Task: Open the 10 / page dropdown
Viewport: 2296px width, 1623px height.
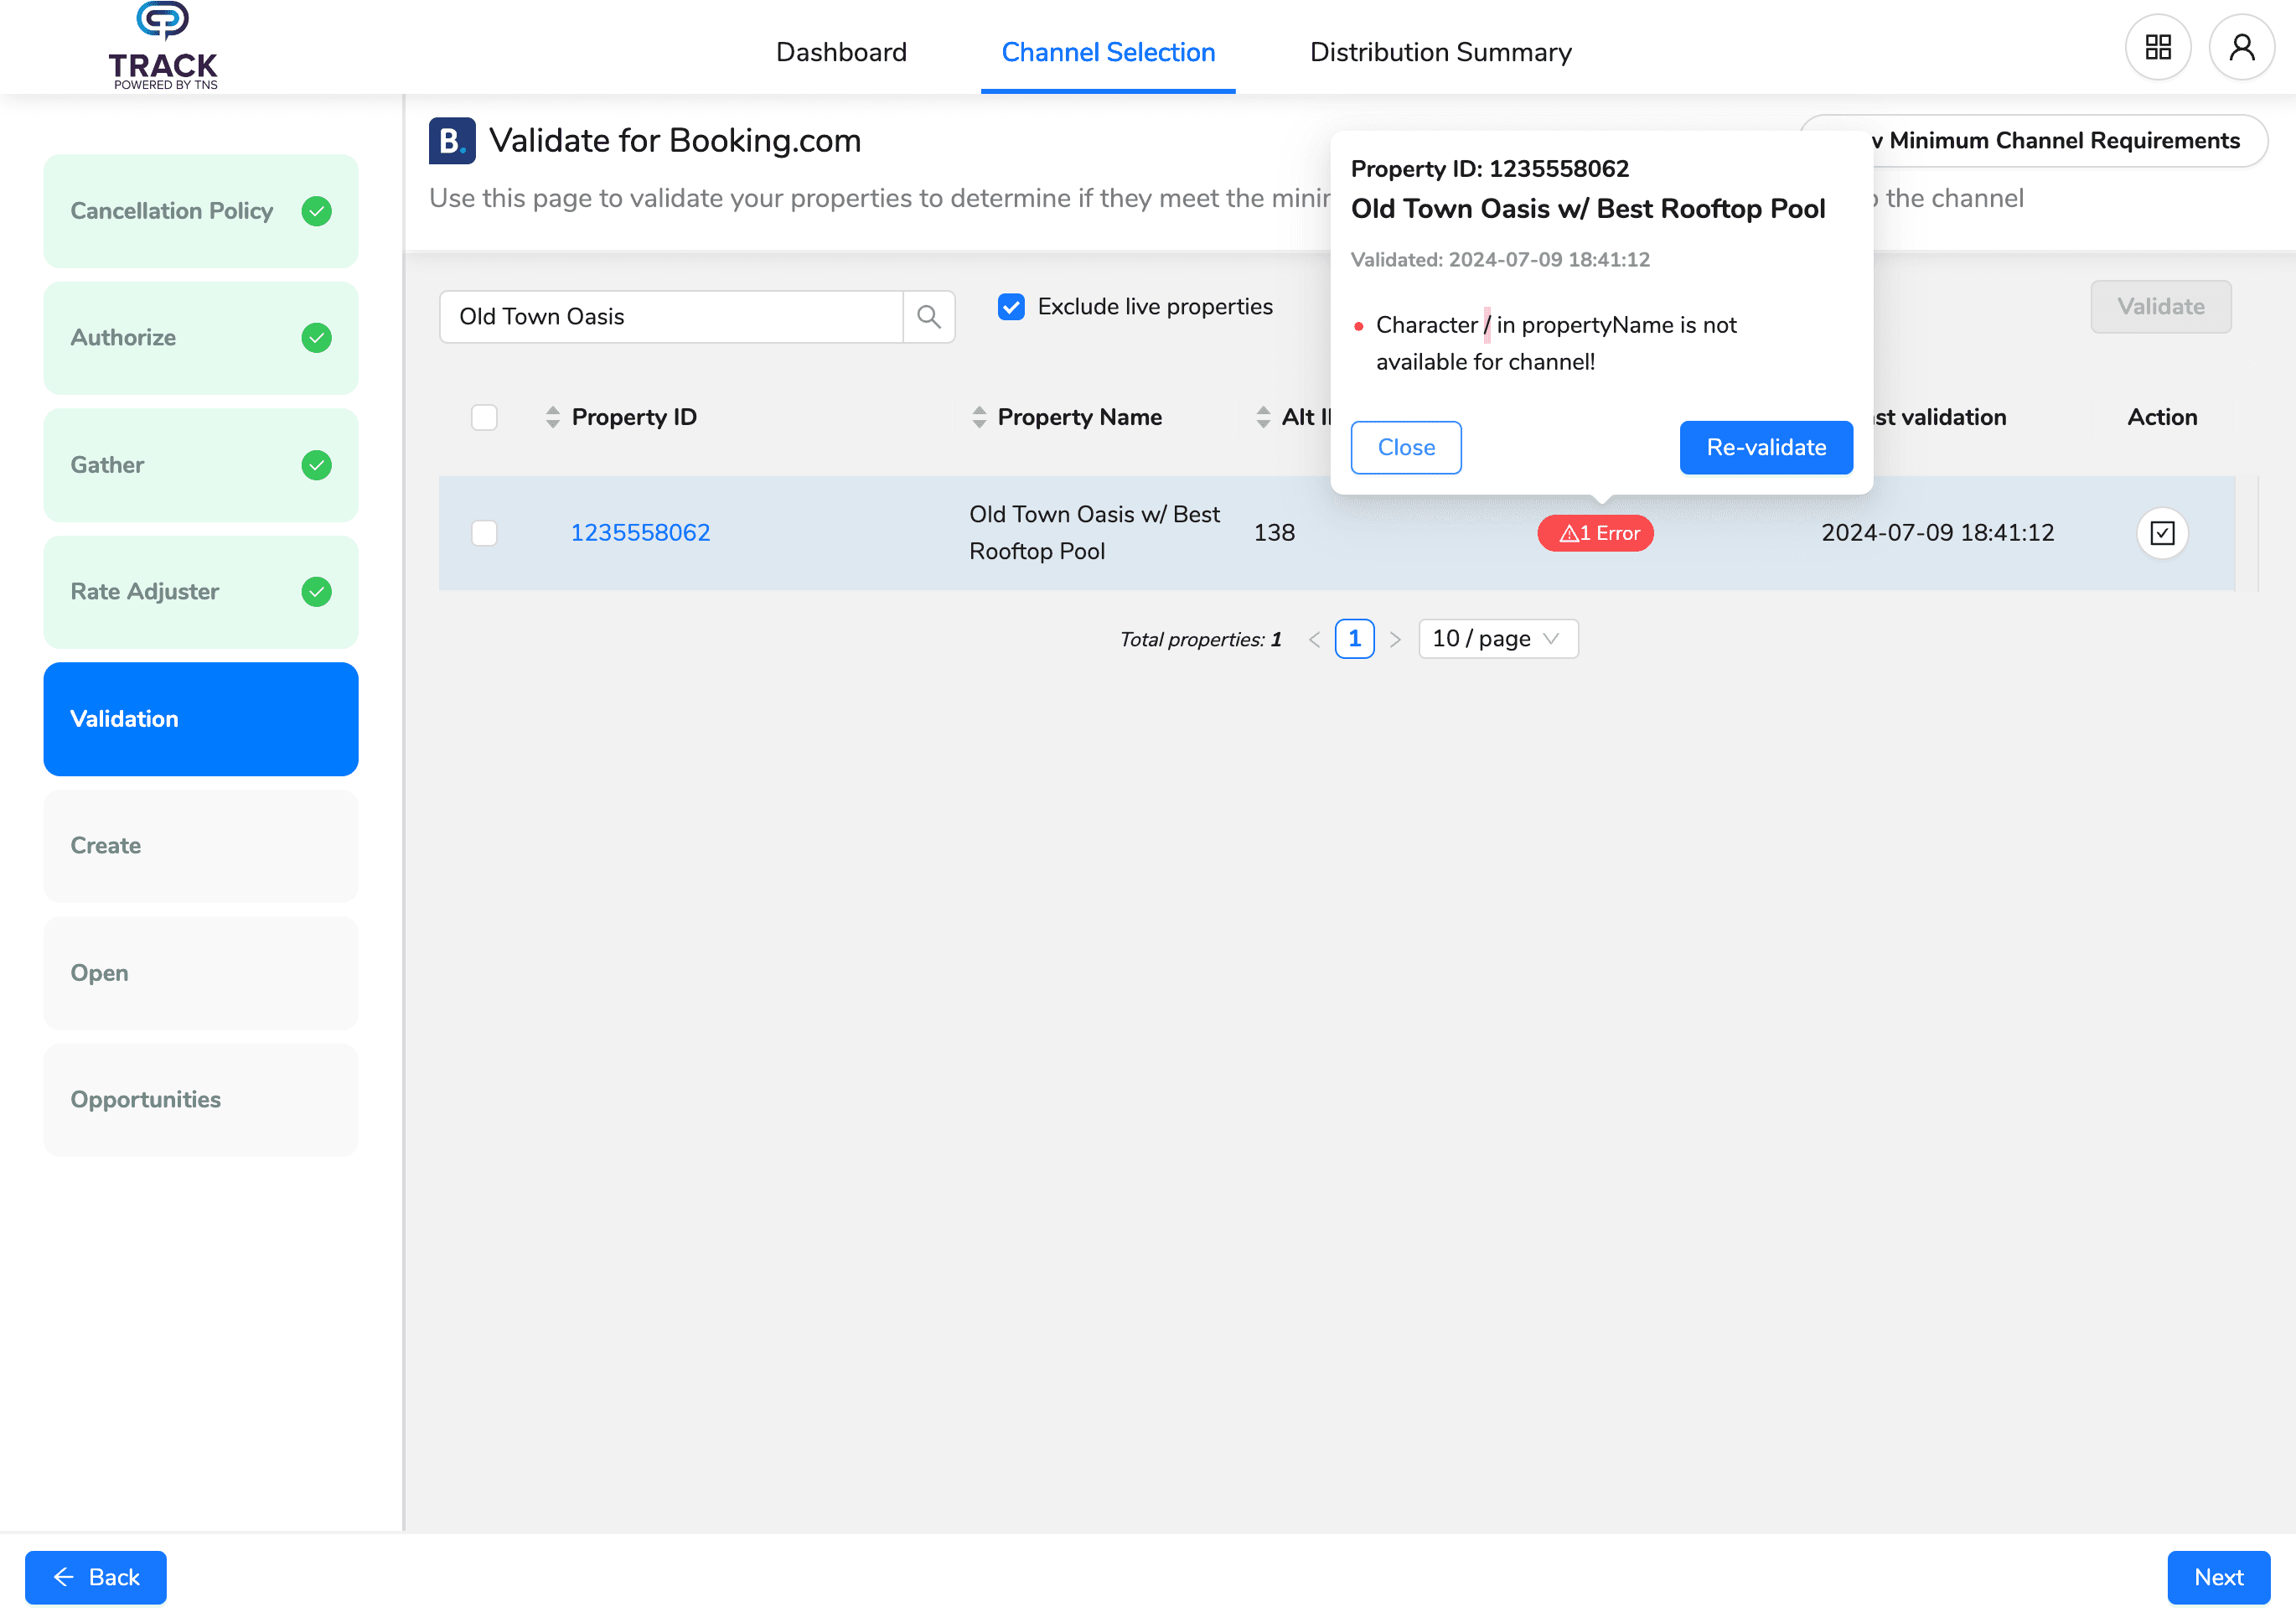Action: point(1498,640)
